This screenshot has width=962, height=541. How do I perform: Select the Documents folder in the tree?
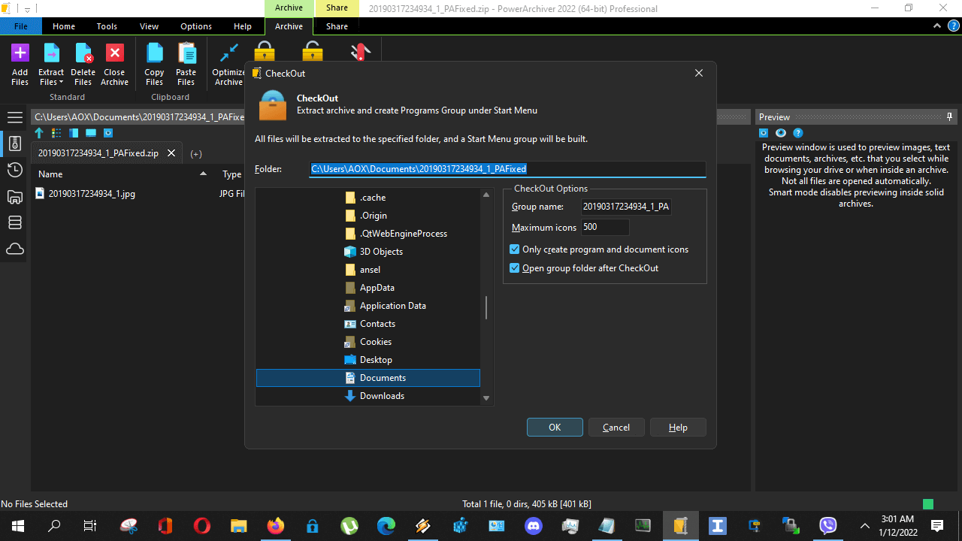(x=383, y=377)
